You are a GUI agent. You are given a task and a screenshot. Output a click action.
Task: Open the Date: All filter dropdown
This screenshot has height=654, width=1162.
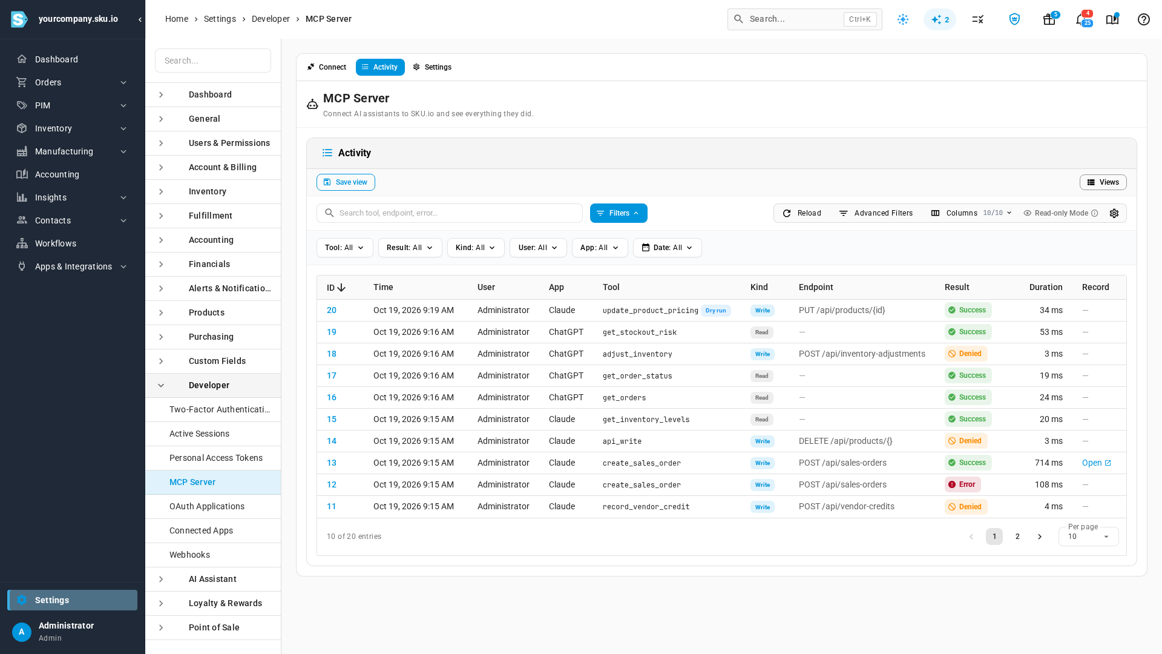click(667, 248)
